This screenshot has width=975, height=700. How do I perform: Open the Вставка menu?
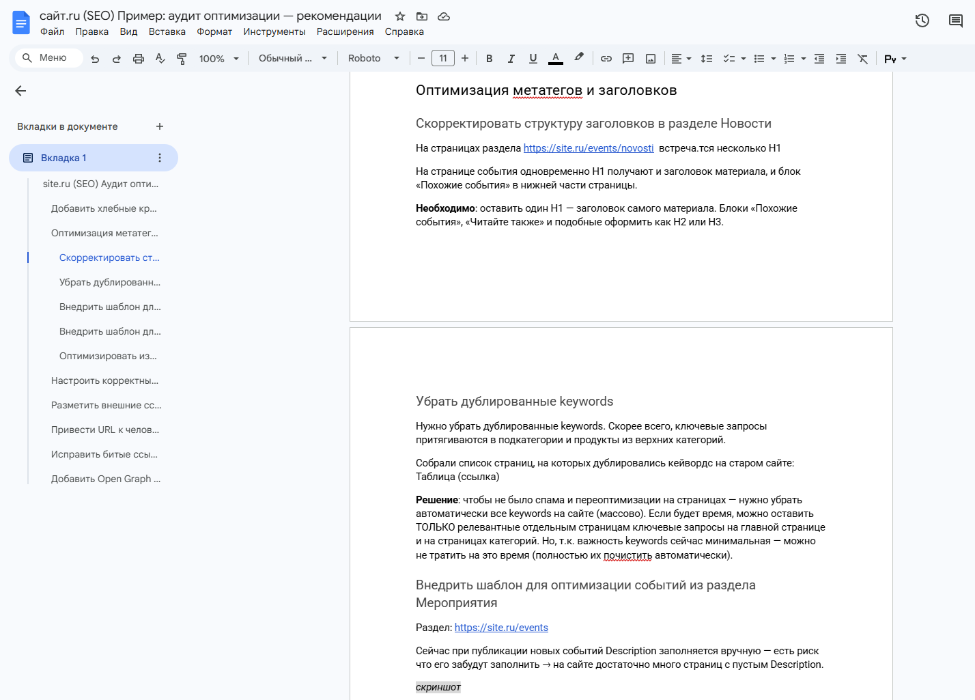(x=167, y=31)
